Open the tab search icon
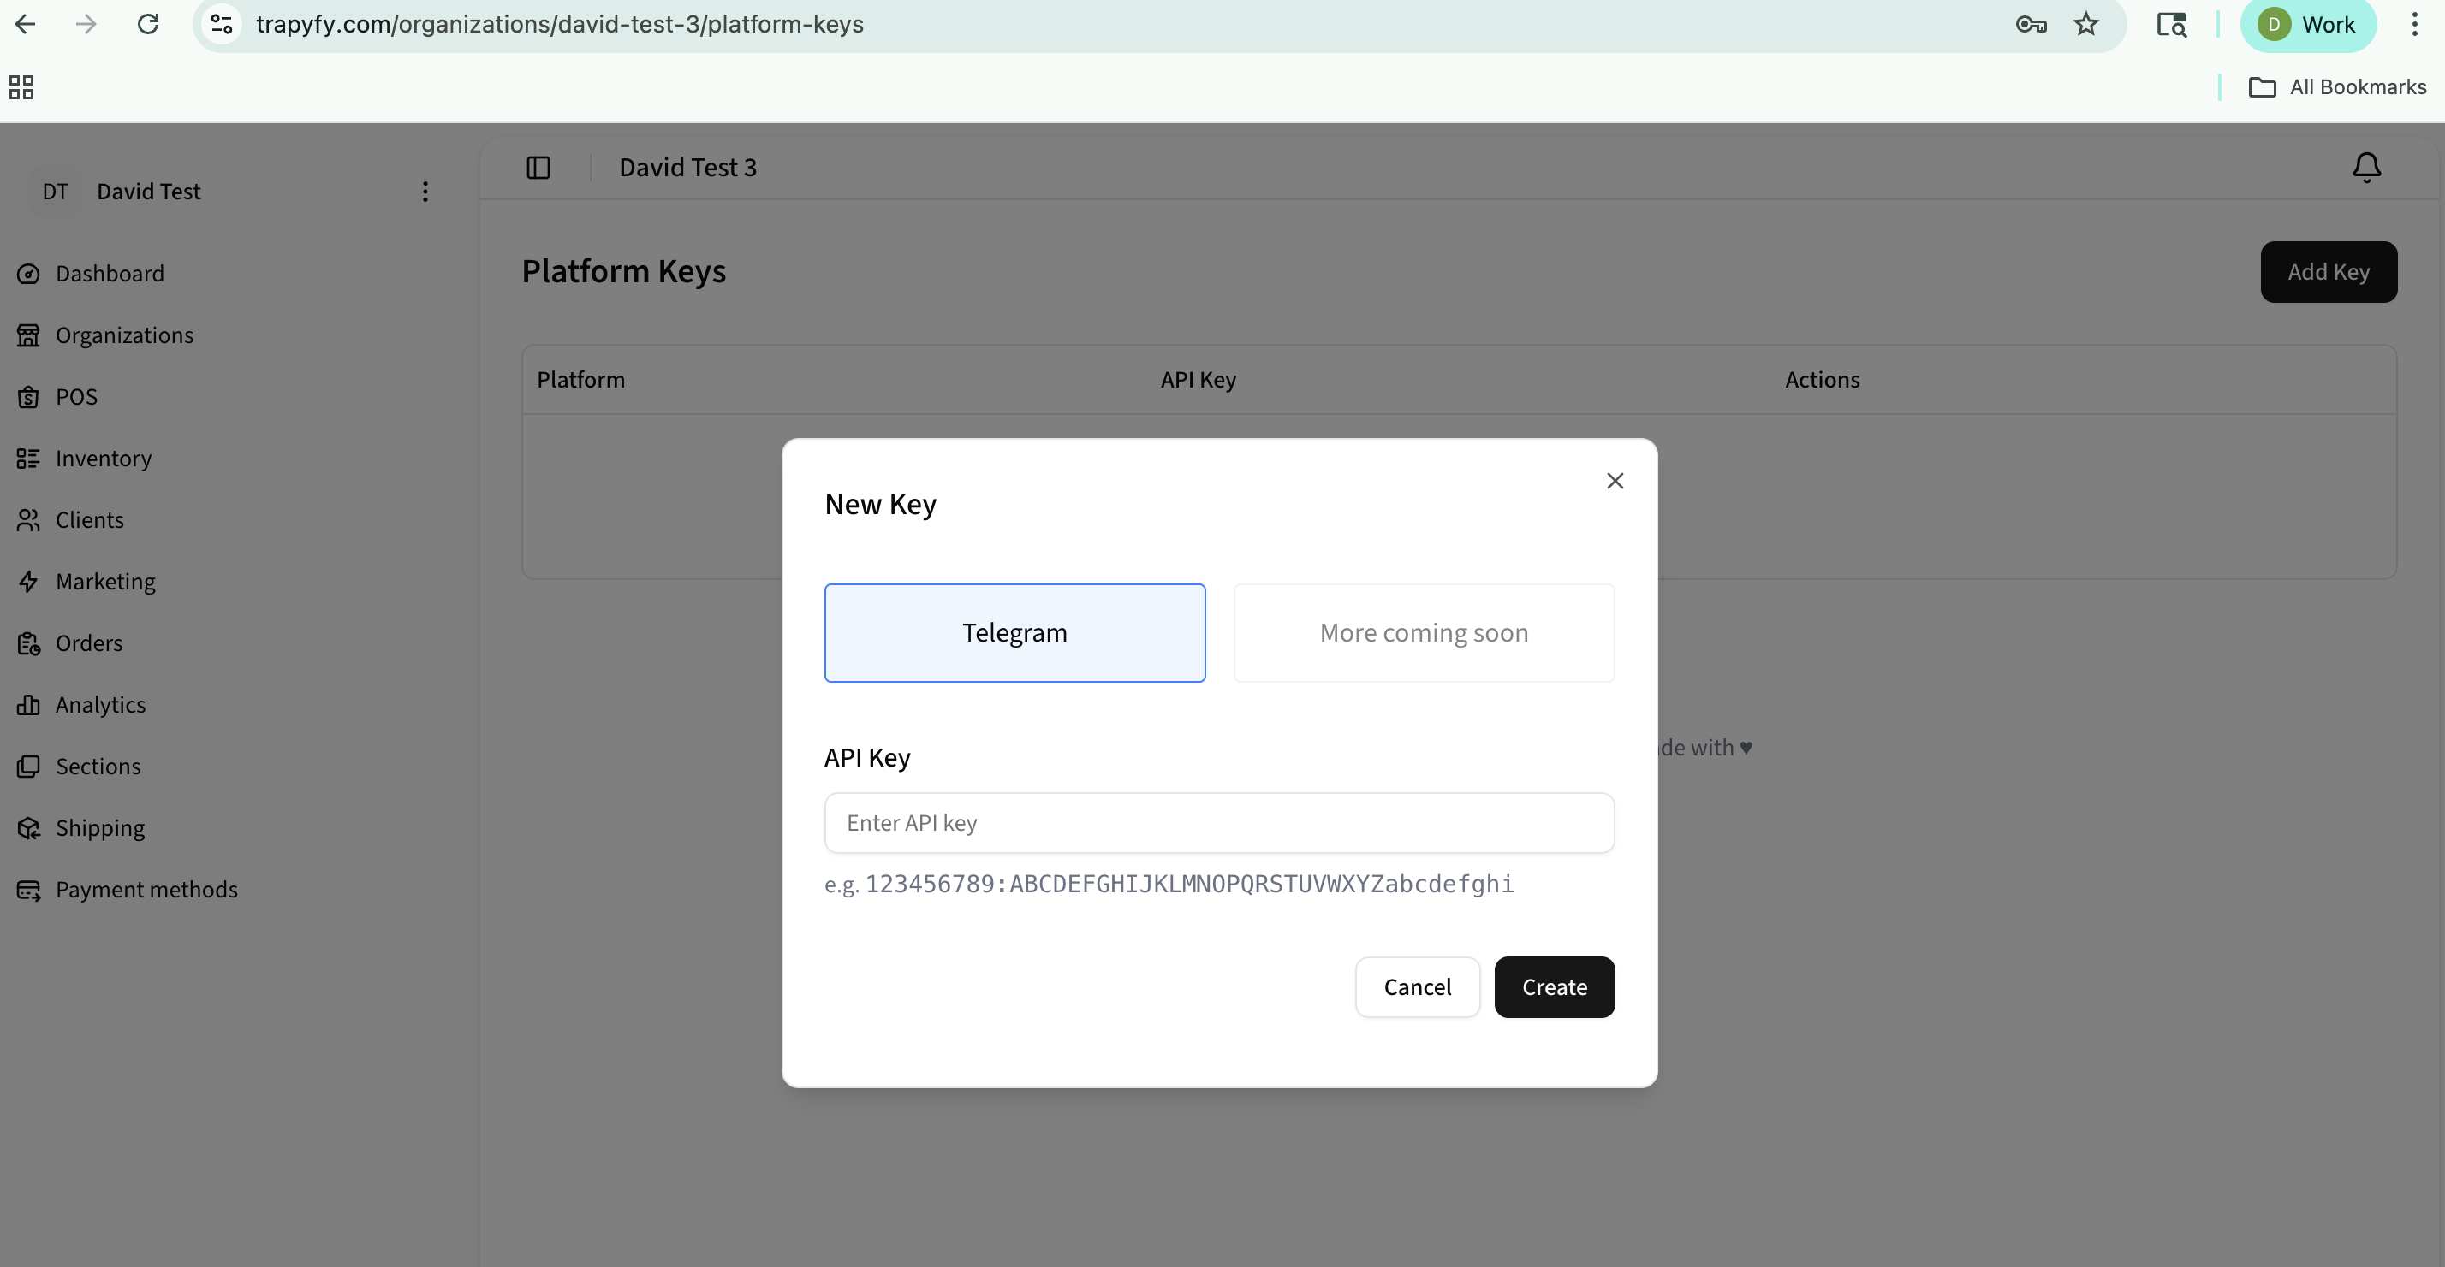 click(x=2172, y=24)
